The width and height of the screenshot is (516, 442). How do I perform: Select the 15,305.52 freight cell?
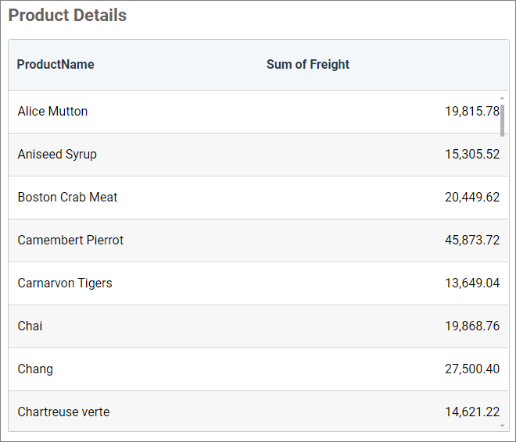tap(471, 155)
